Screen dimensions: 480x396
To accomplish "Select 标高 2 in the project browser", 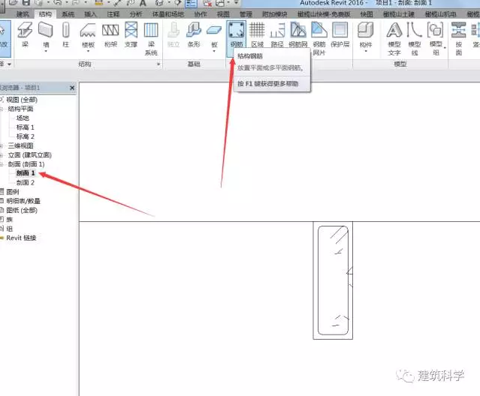I will [26, 136].
